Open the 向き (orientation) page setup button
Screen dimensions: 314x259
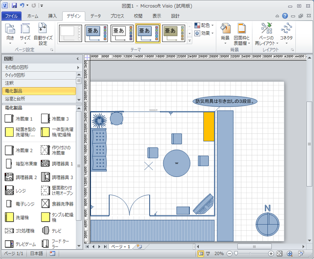(x=10, y=34)
